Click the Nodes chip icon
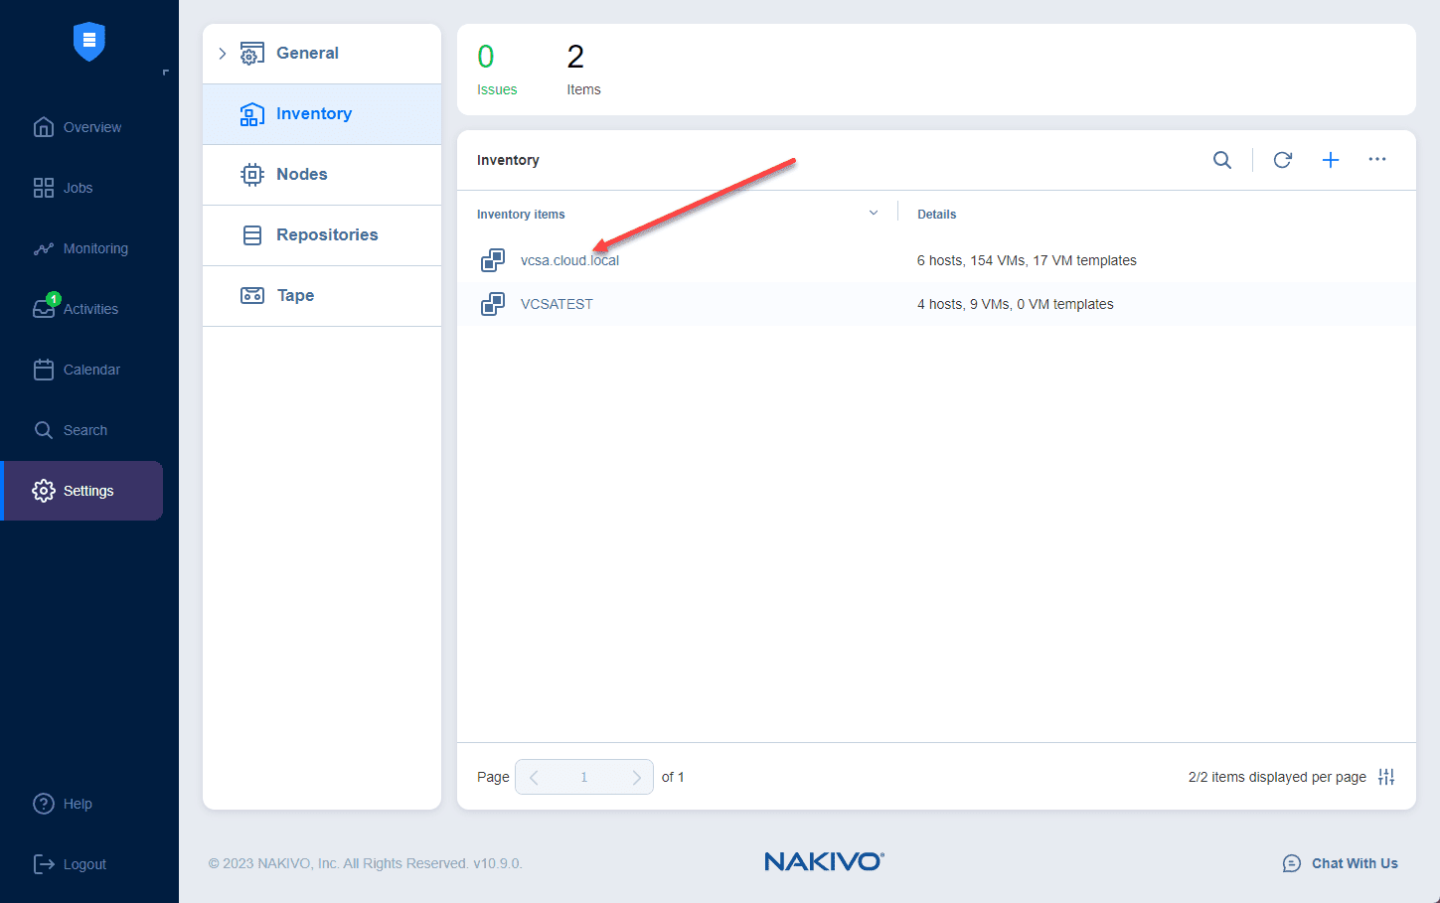This screenshot has height=903, width=1440. click(x=252, y=175)
